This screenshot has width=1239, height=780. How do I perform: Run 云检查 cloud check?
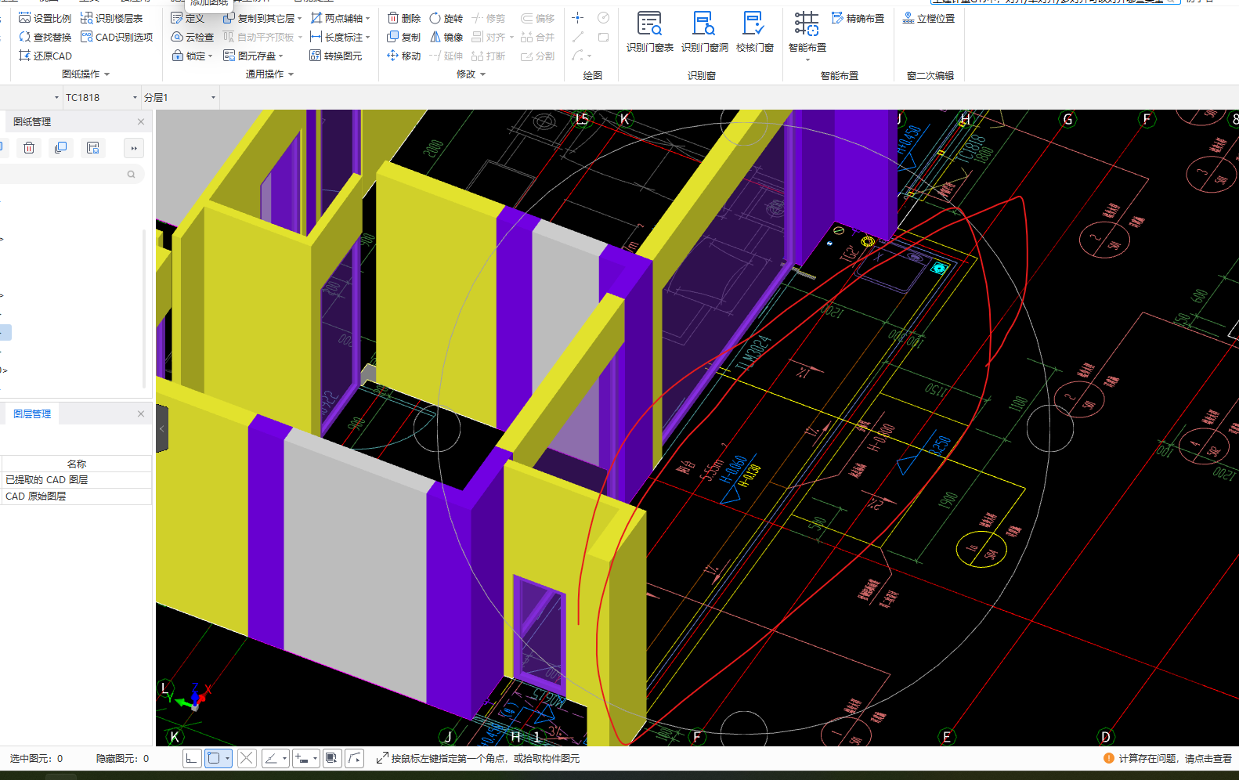192,37
